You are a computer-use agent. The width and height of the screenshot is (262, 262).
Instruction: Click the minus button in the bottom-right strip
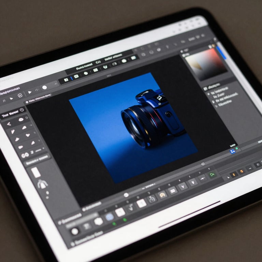point(250,168)
